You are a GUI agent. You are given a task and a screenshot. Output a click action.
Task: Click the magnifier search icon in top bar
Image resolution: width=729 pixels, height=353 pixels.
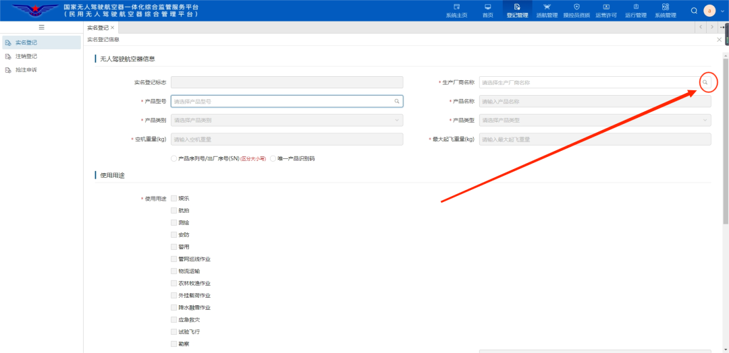click(x=694, y=11)
